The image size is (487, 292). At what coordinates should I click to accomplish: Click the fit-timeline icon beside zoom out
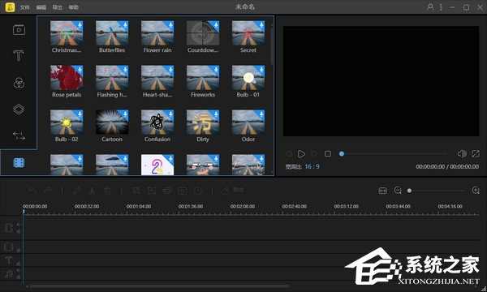tap(382, 191)
